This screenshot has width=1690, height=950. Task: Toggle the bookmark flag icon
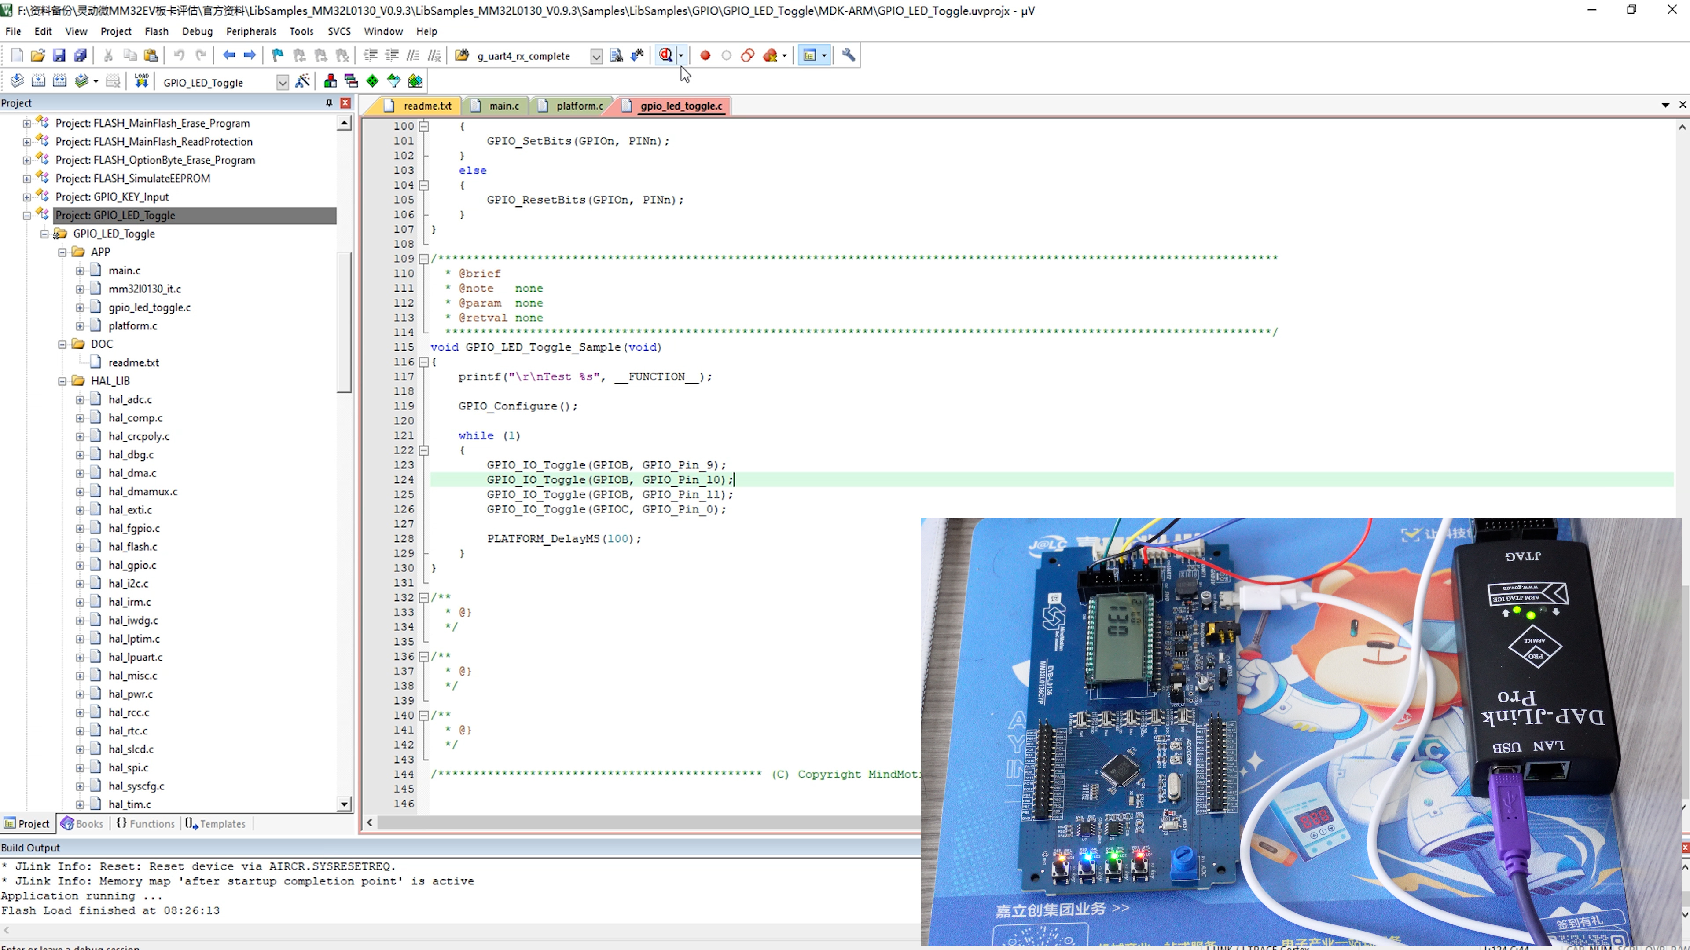(x=278, y=56)
